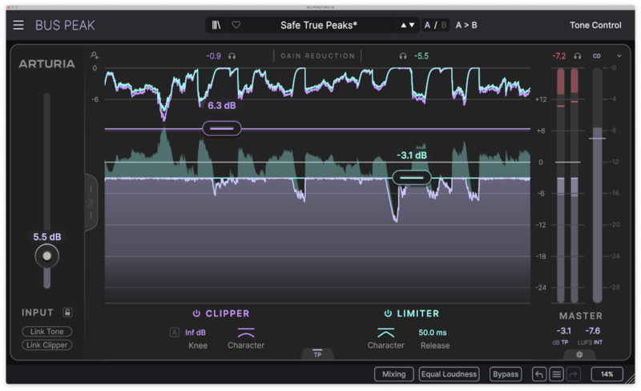Click the add-user icon above the graph

(95, 55)
